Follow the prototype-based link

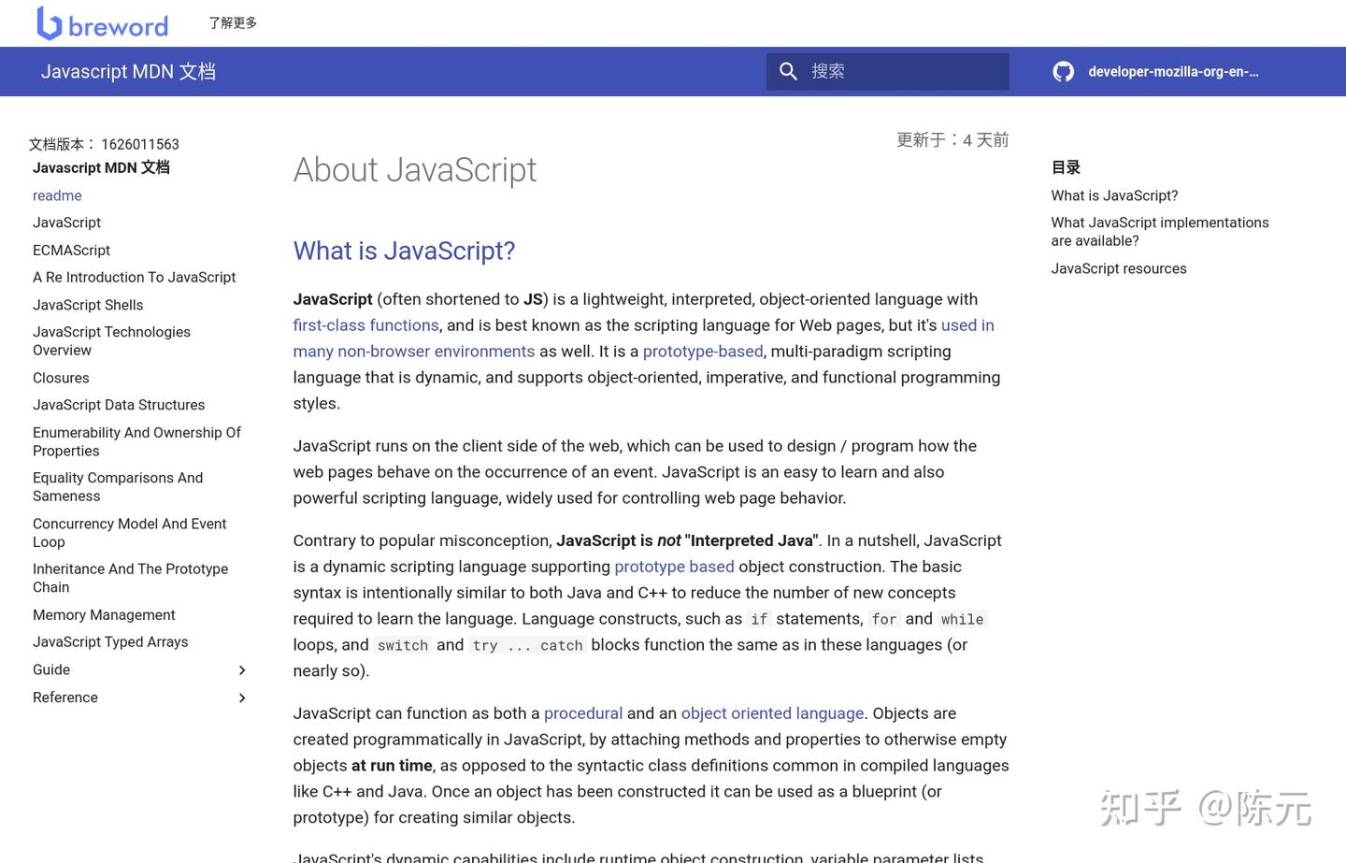click(x=703, y=352)
